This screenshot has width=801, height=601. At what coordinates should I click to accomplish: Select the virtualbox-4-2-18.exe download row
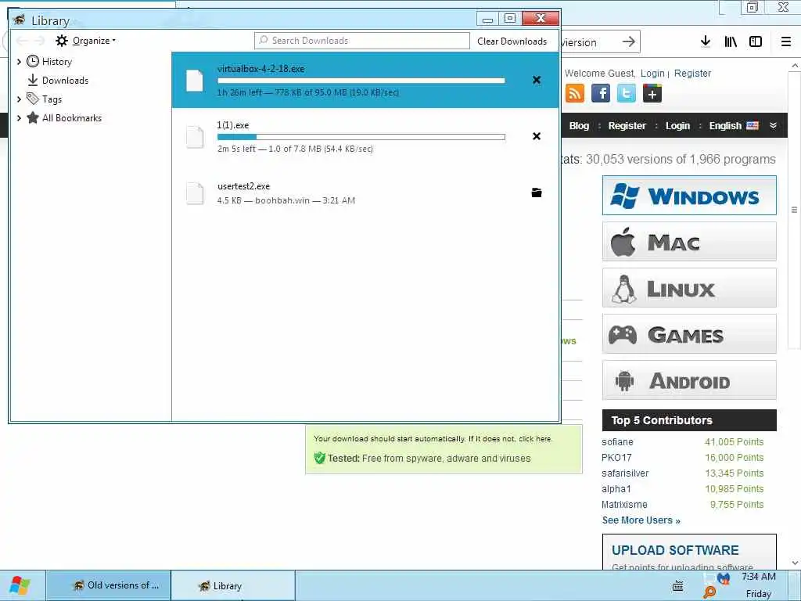(365, 80)
